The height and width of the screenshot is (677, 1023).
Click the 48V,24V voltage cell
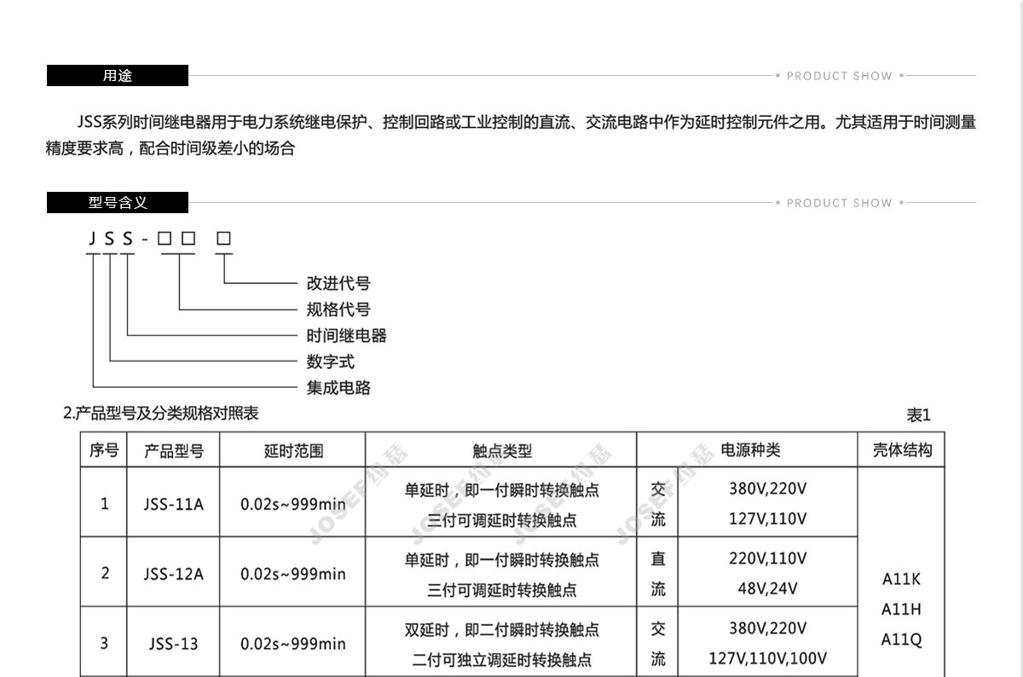[x=767, y=588]
